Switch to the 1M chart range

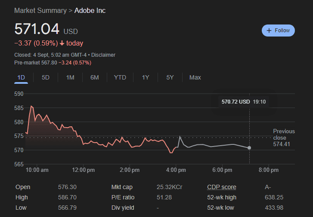click(70, 77)
